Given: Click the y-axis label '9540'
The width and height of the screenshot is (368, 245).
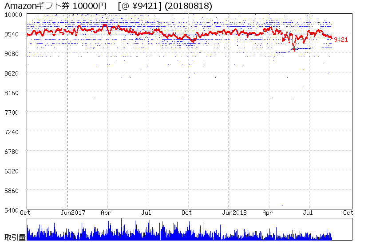Looking at the screenshot, I should 12,34.
